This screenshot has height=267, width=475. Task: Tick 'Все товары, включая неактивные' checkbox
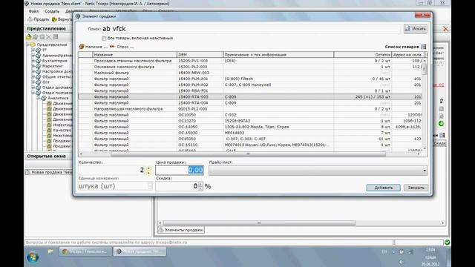coord(104,39)
